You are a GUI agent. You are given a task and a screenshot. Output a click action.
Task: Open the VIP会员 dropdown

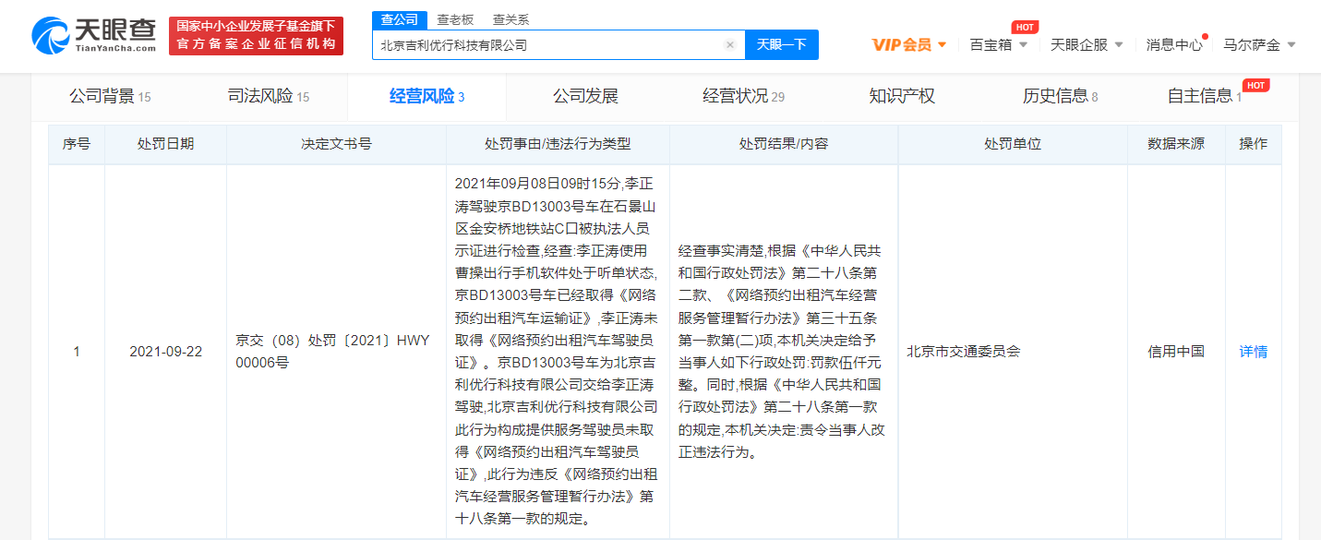point(909,44)
